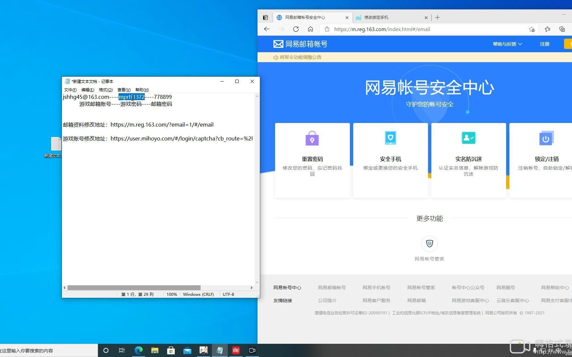Open the favorites list icon
572x357 pixels.
548,29
